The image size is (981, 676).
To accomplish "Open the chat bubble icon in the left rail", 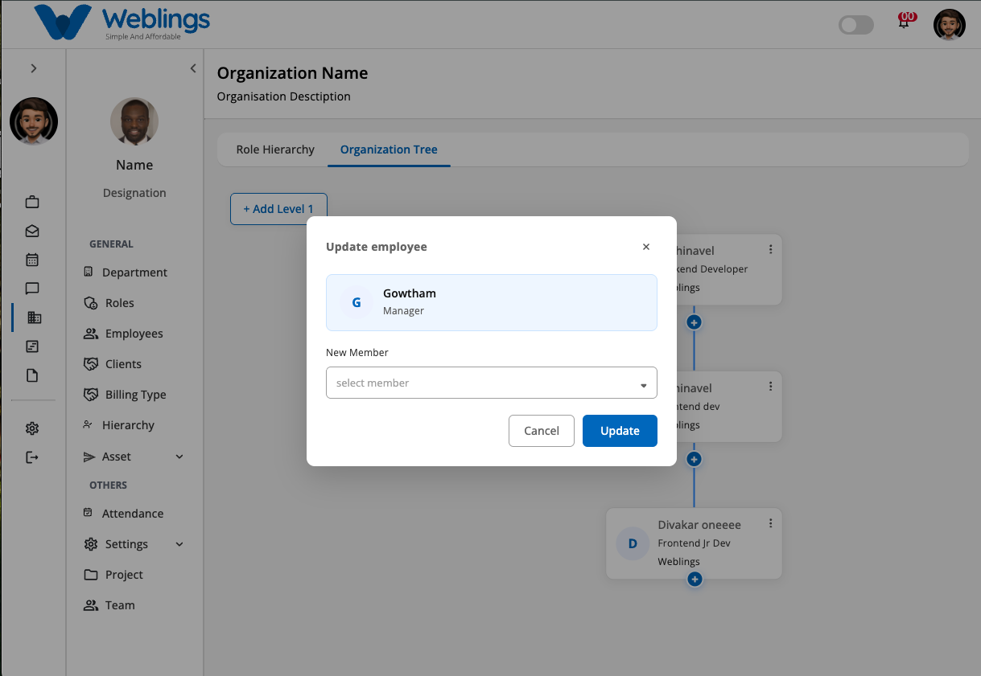I will click(x=32, y=289).
